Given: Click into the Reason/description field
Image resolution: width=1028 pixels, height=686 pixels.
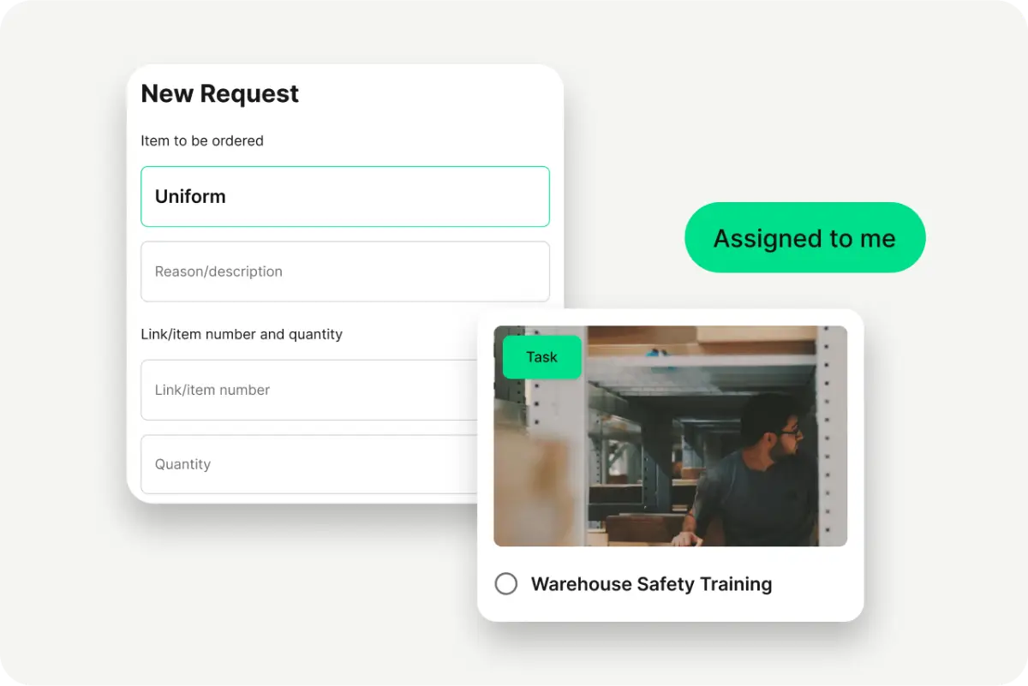Looking at the screenshot, I should pyautogui.click(x=345, y=271).
